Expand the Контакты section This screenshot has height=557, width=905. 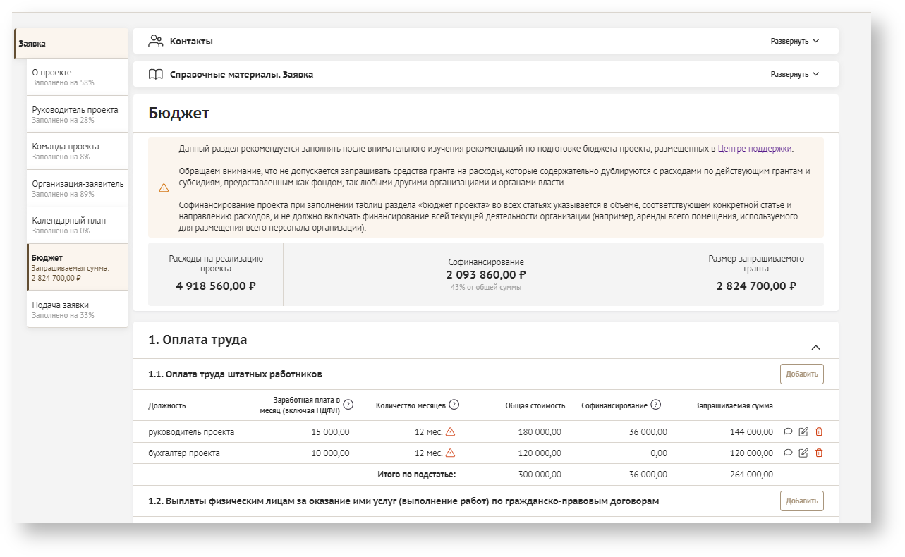[795, 41]
